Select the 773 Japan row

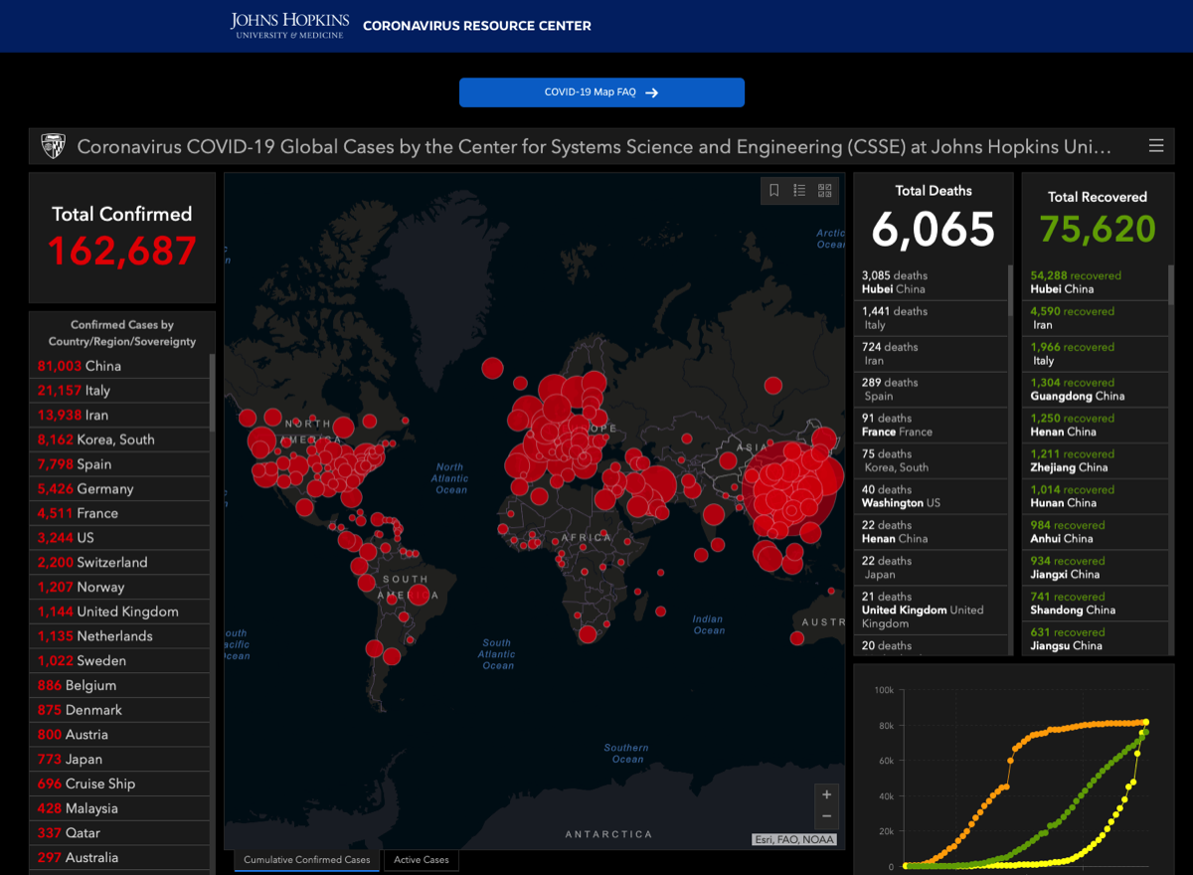click(119, 759)
